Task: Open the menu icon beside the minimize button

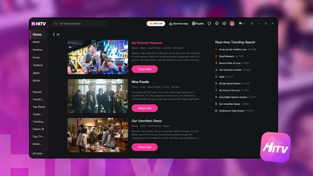Action: click(x=252, y=23)
